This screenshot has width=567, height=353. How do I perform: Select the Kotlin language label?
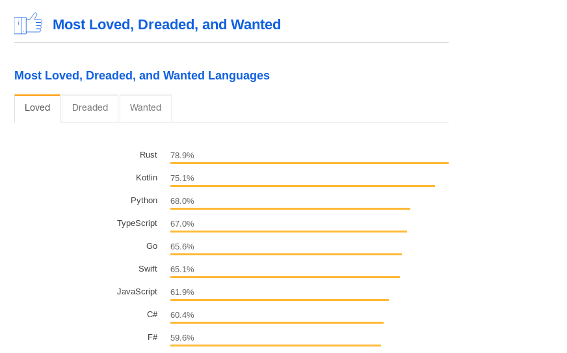click(x=146, y=178)
